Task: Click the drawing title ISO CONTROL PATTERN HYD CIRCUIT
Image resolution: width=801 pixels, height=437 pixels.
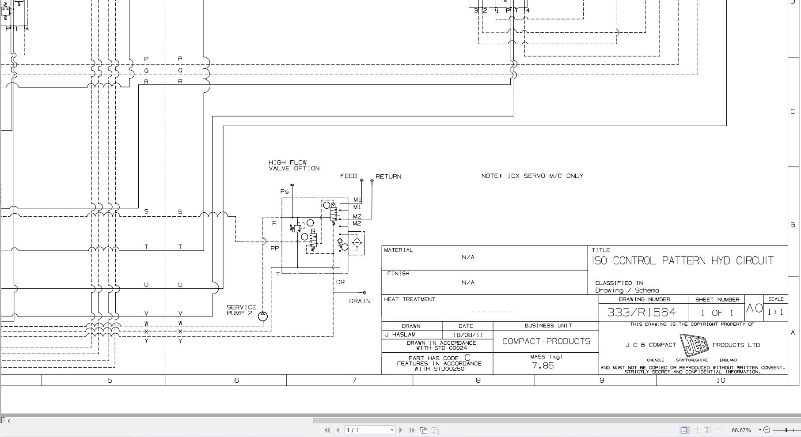Action: coord(683,261)
